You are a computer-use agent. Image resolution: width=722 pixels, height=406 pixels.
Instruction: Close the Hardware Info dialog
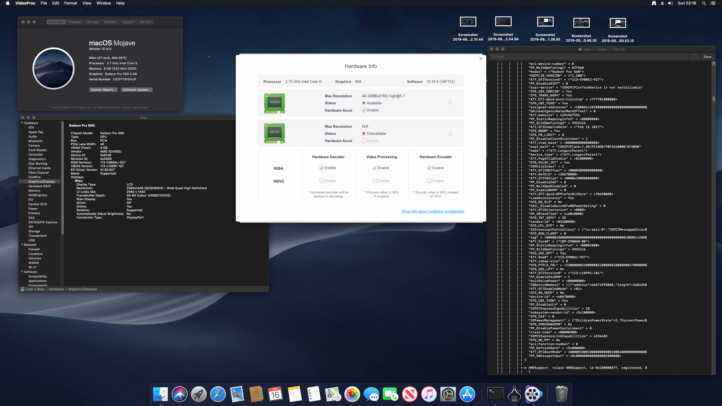[481, 58]
